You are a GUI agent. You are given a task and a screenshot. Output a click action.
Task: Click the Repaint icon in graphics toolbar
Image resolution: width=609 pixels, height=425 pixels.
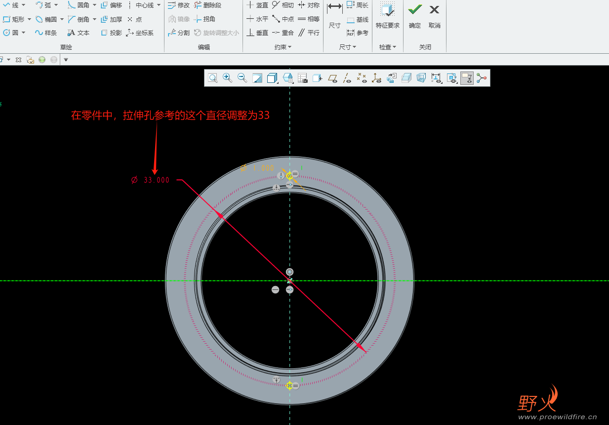(257, 78)
